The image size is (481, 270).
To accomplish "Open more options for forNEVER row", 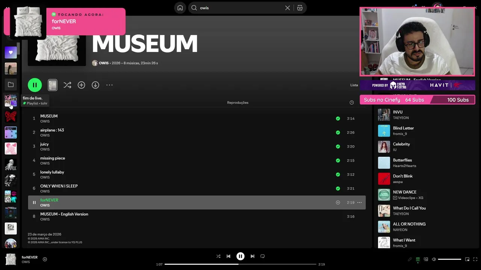I will tap(359, 202).
